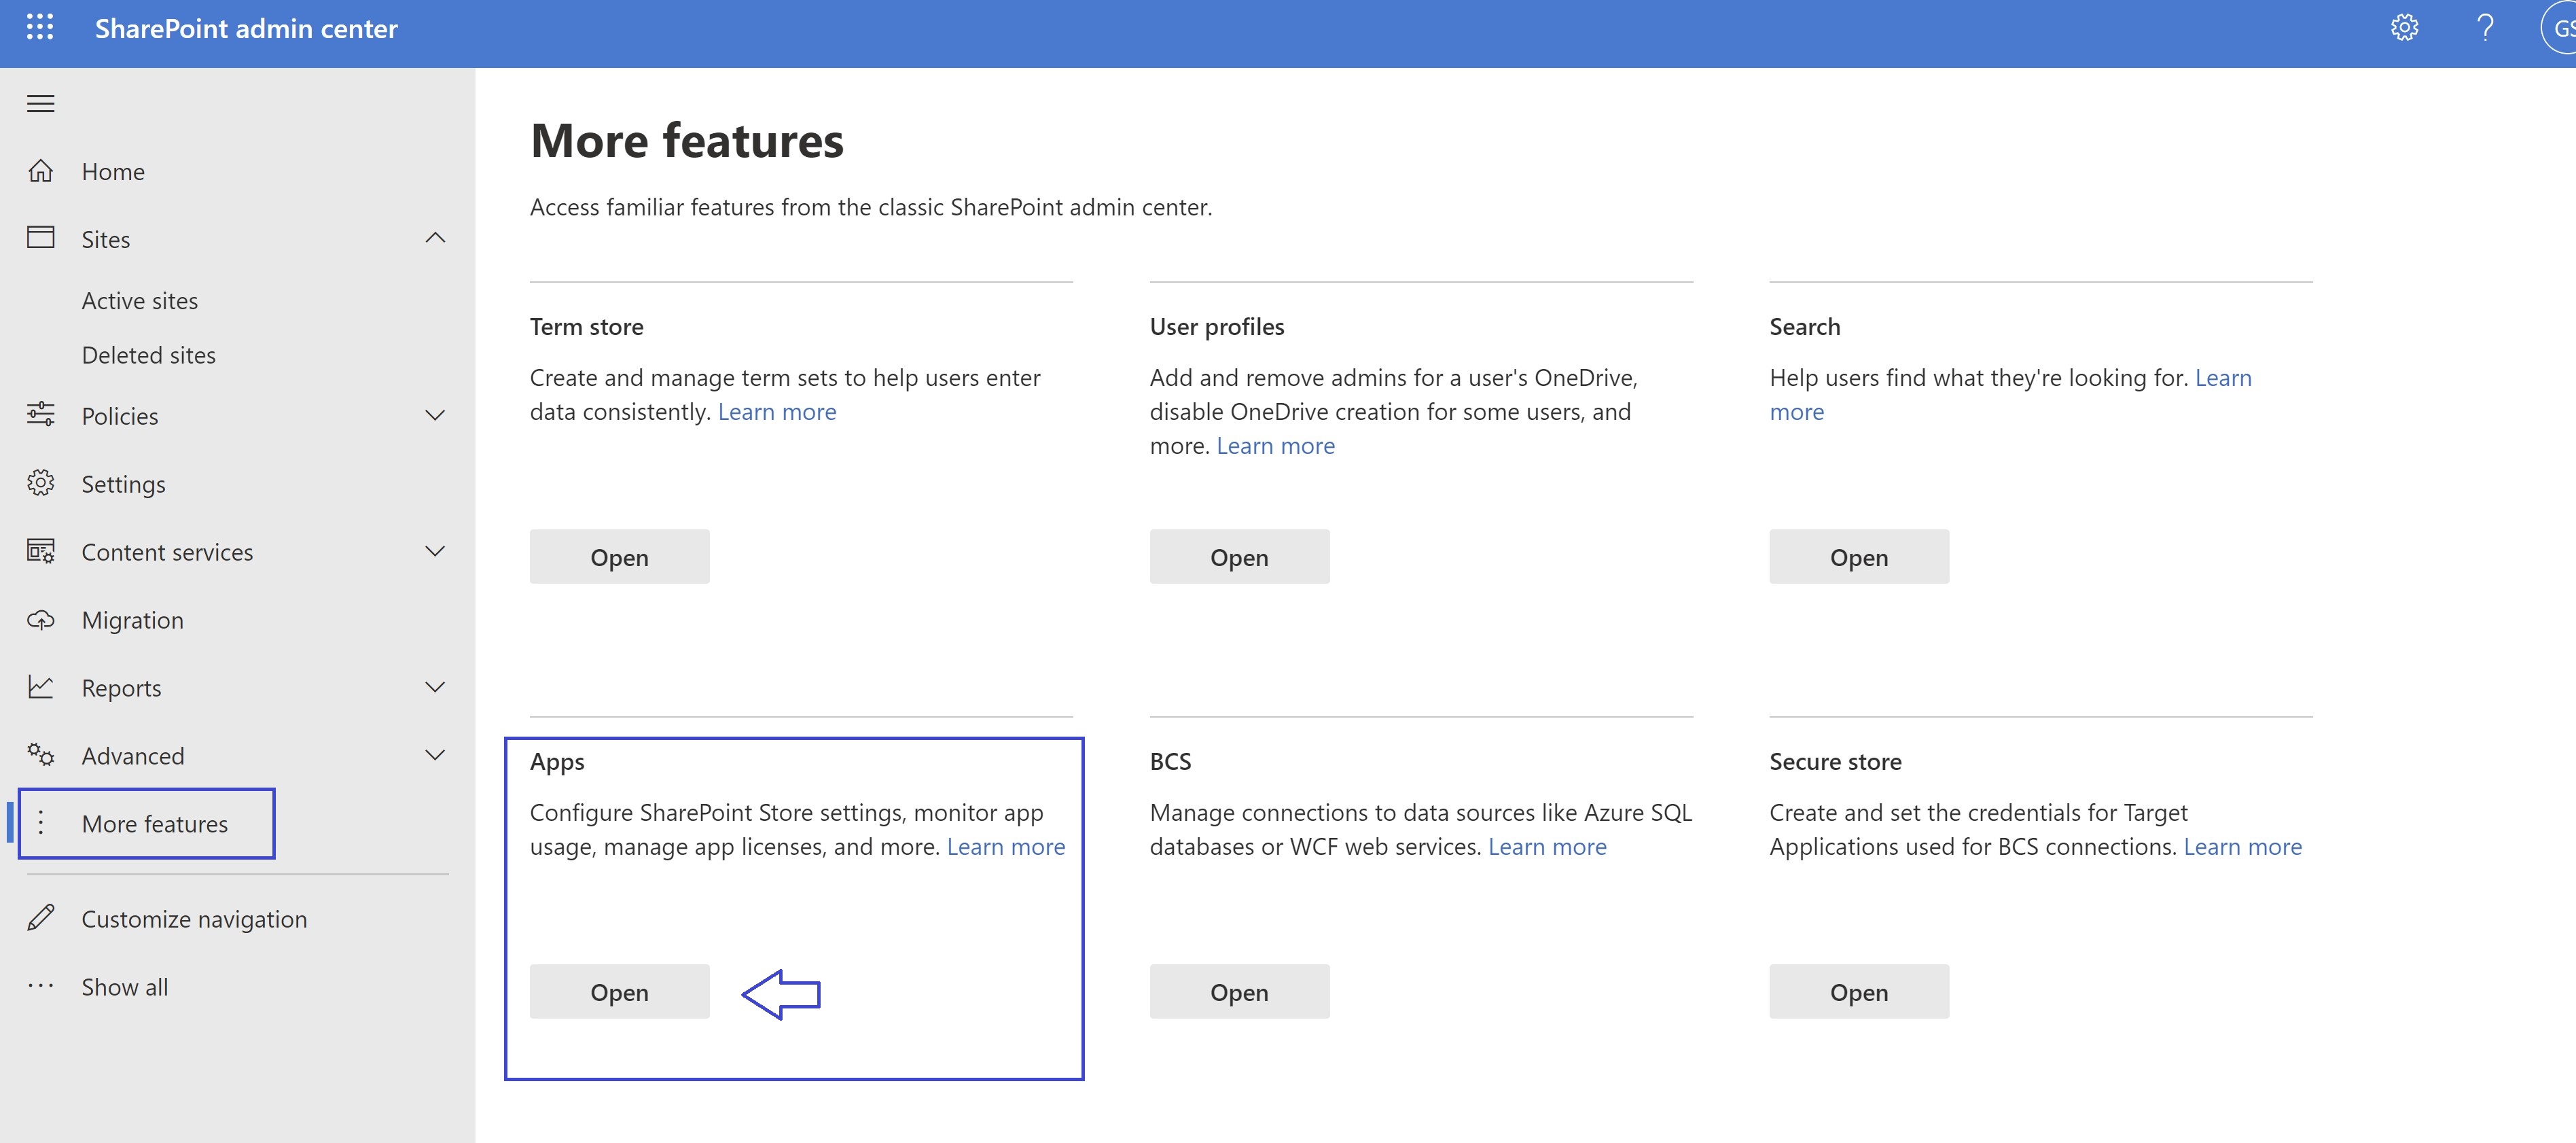2576x1143 pixels.
Task: Open the Term store feature
Action: click(619, 557)
